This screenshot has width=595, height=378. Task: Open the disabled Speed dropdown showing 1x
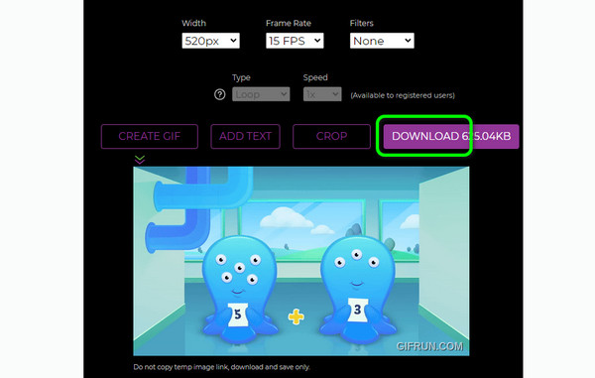pos(322,94)
